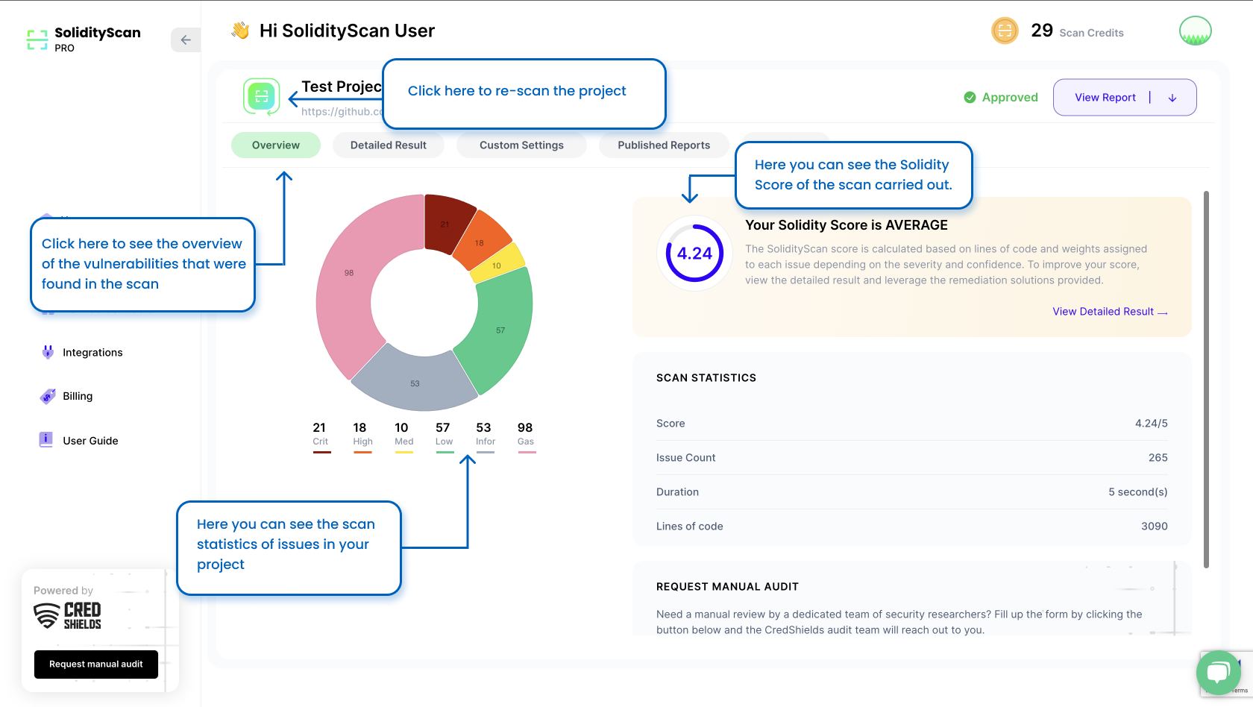1253x707 pixels.
Task: Select the Crit legend item with count 21
Action: (x=320, y=435)
